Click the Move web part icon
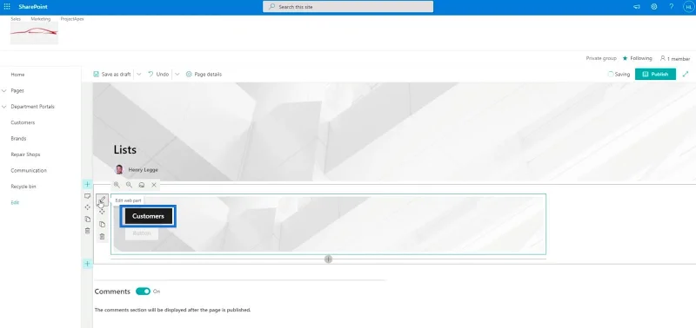Screen dimensions: 696x328 click(102, 212)
